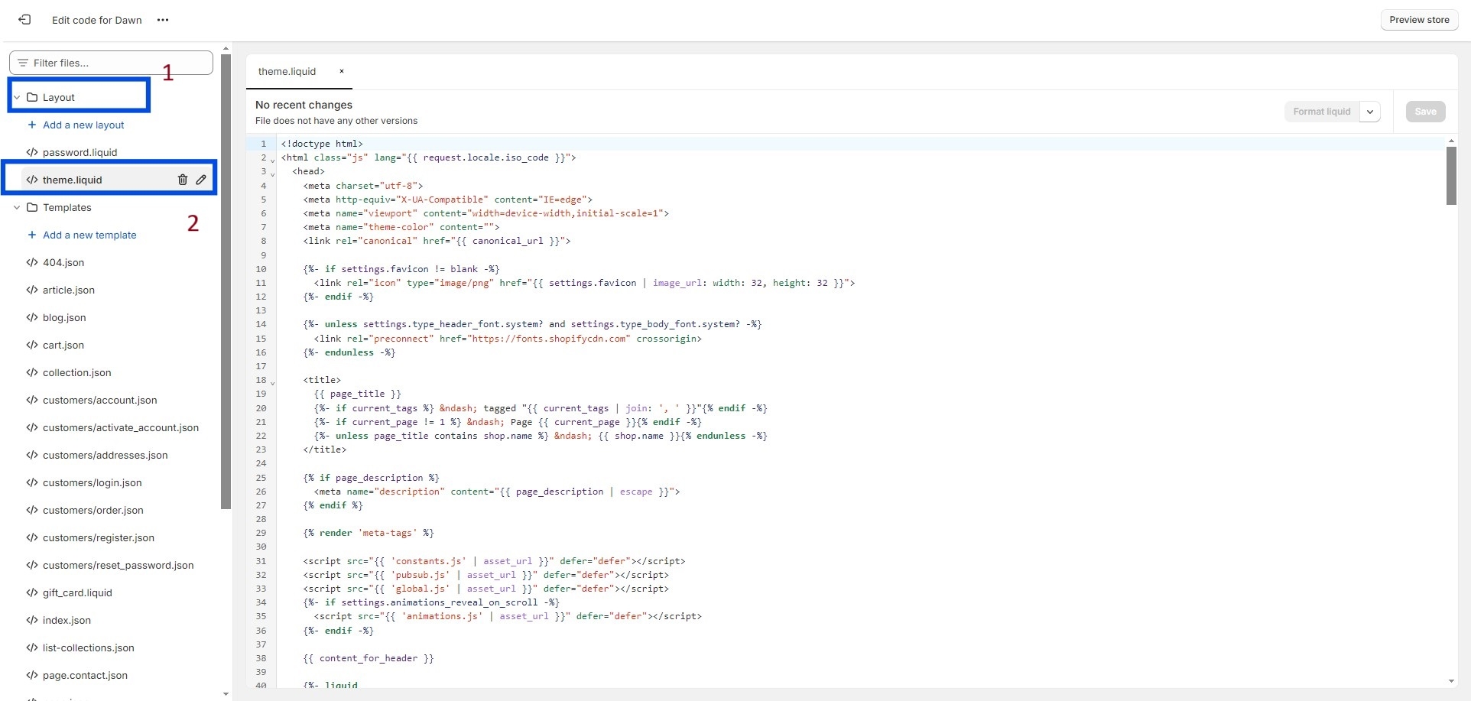Click code file icon beside gift_card.liquid

point(32,592)
